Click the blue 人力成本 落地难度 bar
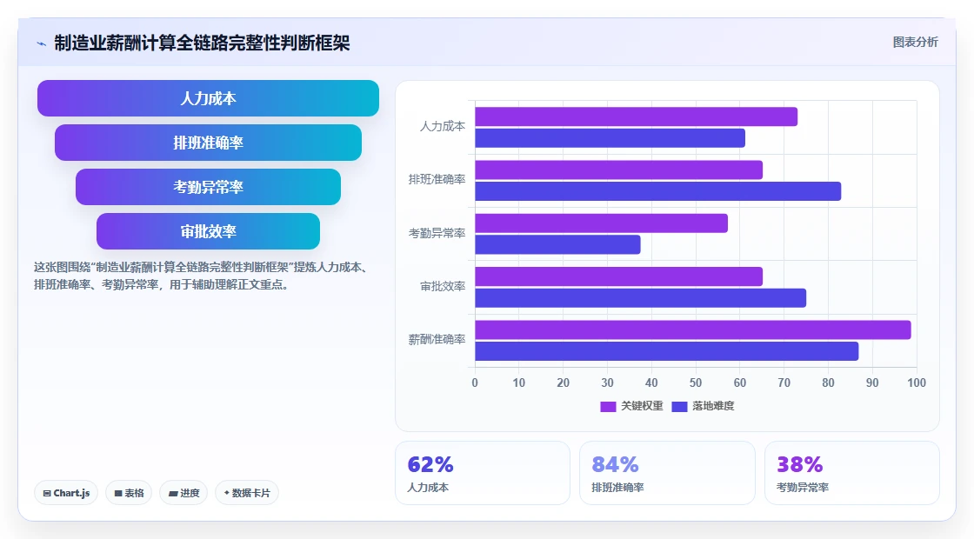 610,138
